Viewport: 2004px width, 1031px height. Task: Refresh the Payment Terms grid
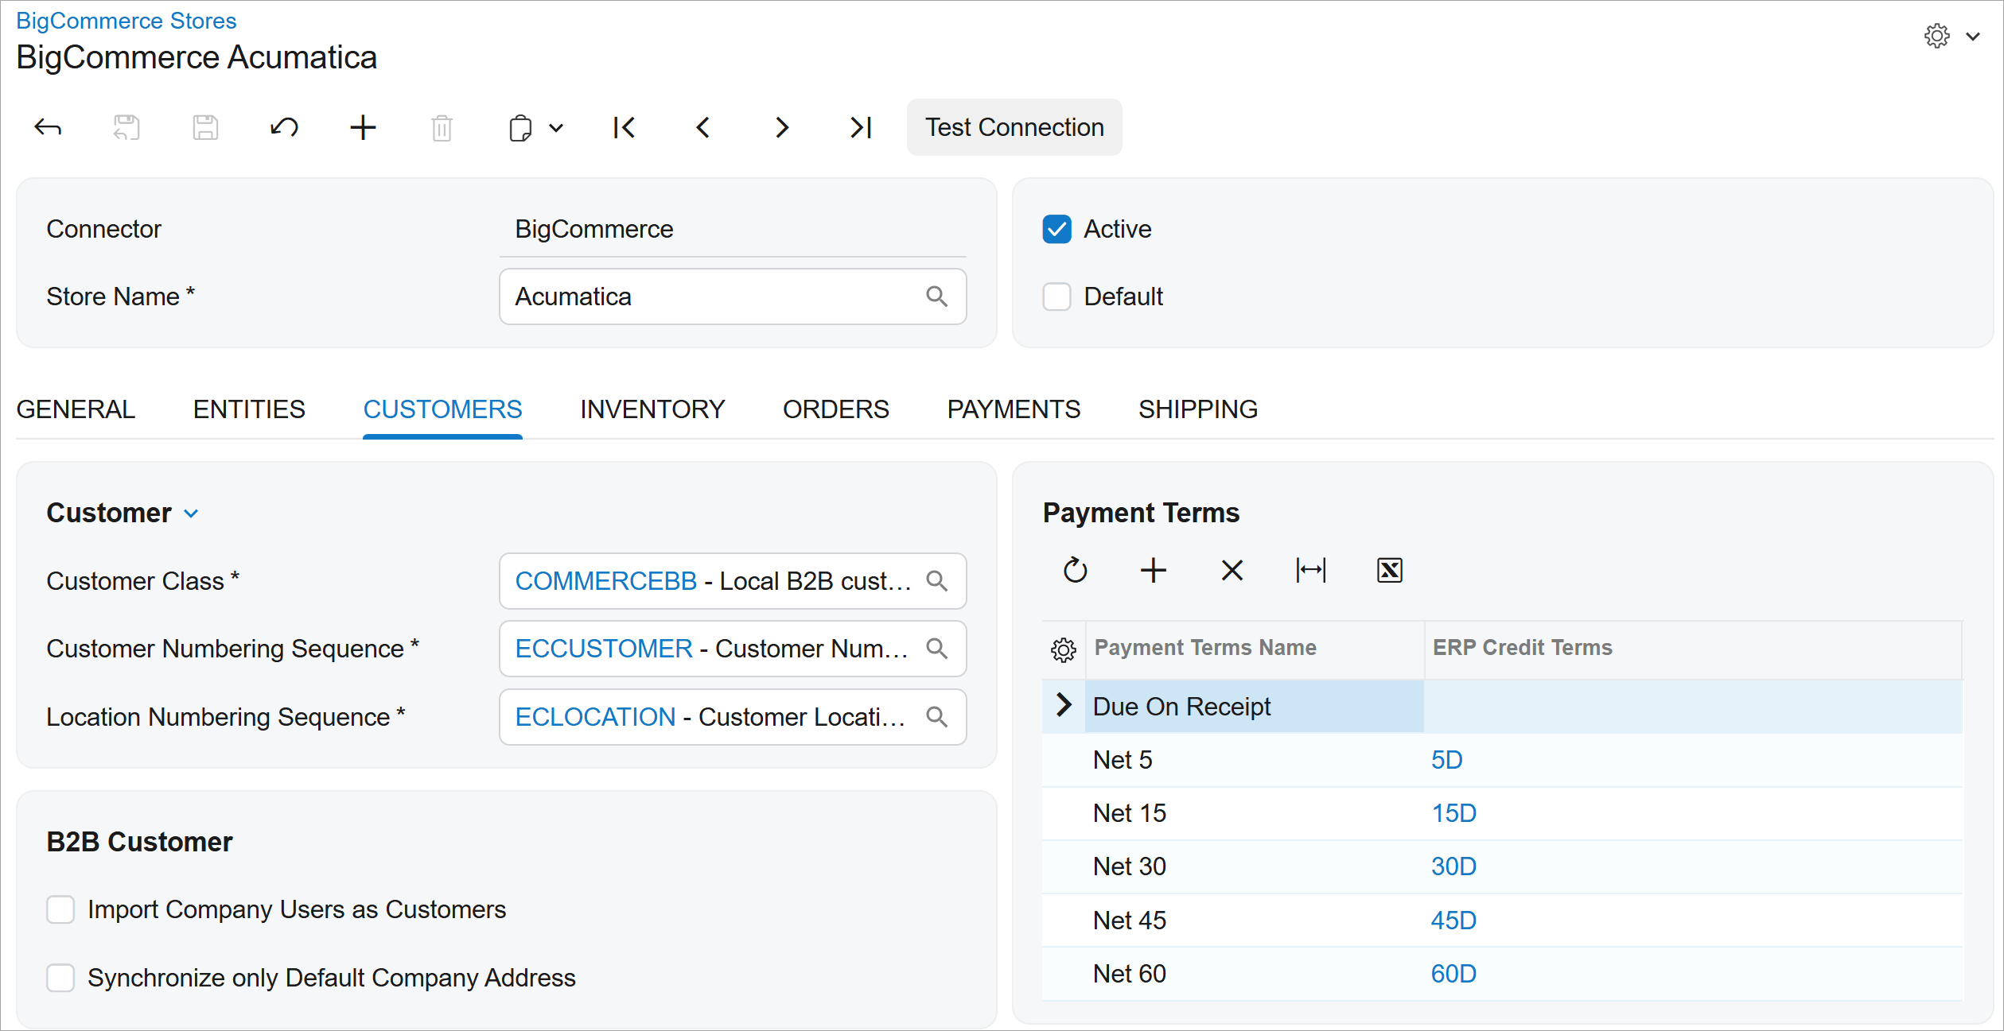click(1075, 570)
